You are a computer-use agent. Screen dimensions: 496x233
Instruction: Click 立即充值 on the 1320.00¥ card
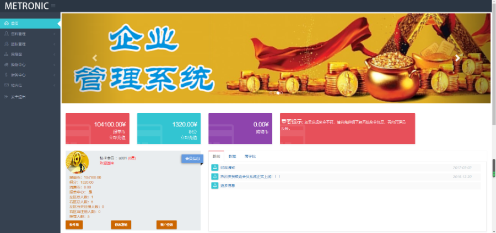click(x=189, y=137)
